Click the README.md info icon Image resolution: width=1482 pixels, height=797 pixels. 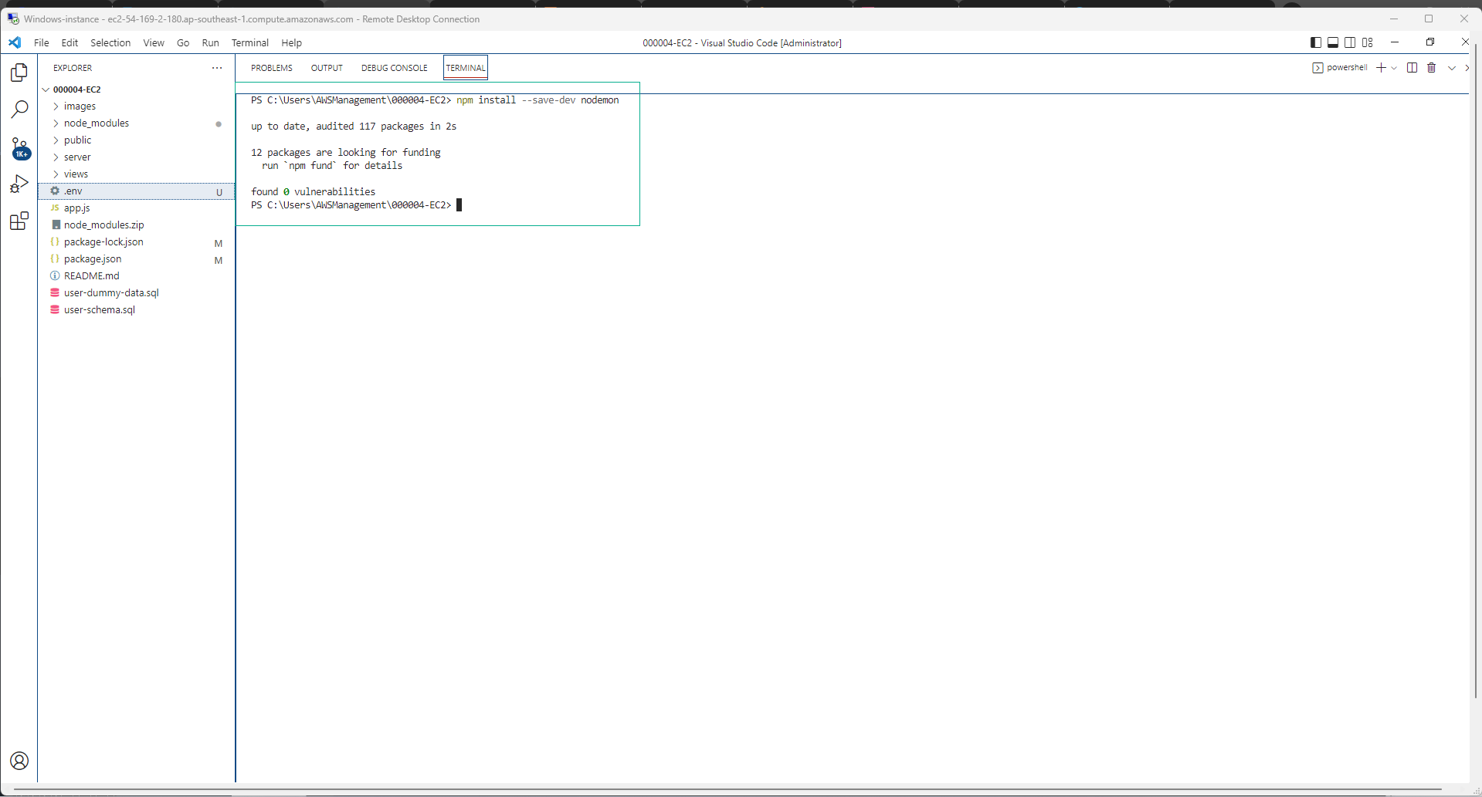click(55, 275)
